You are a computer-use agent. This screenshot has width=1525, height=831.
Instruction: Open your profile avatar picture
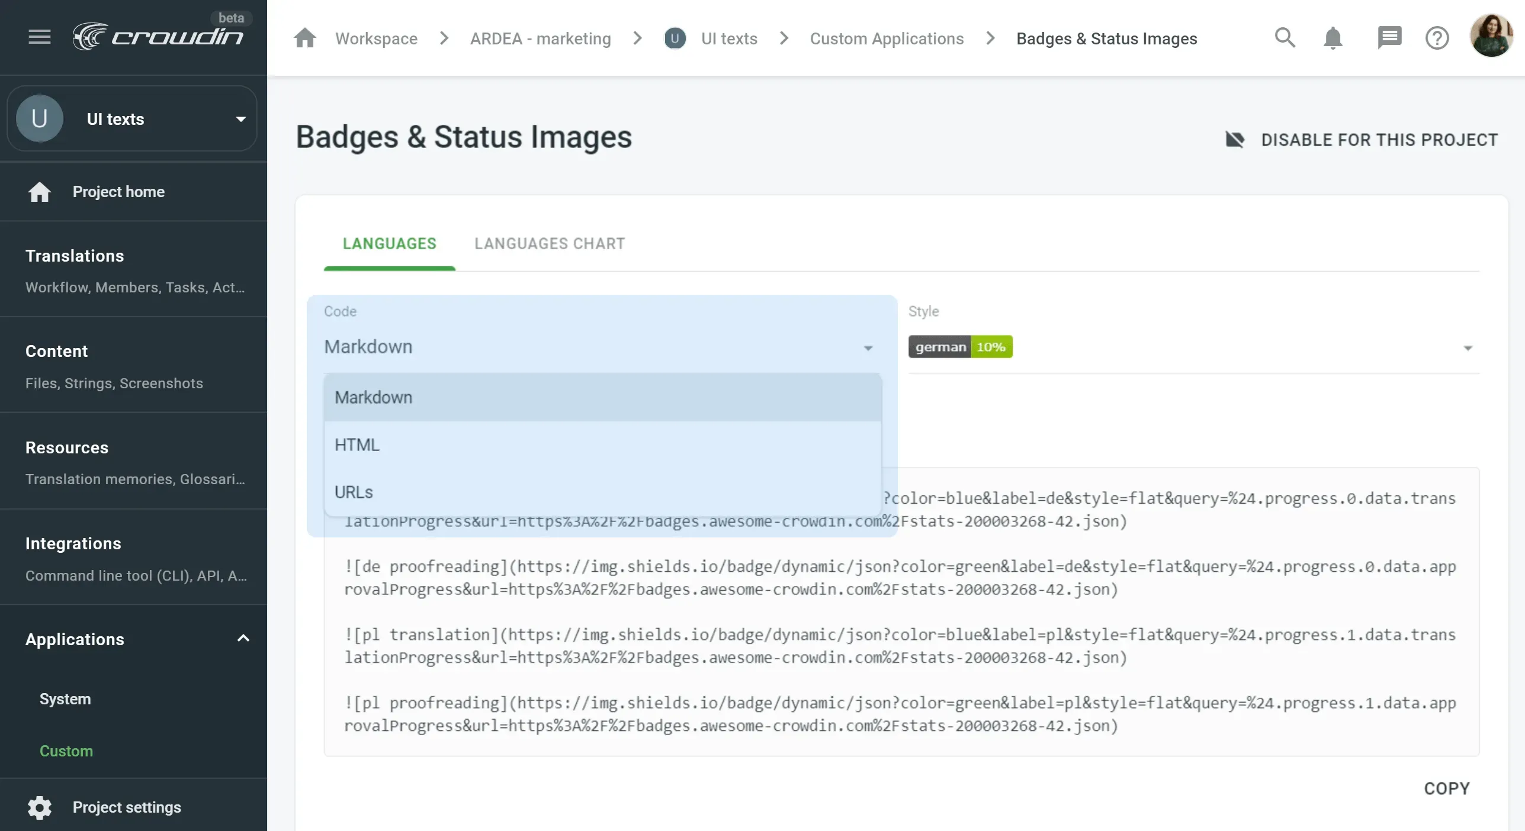point(1491,37)
